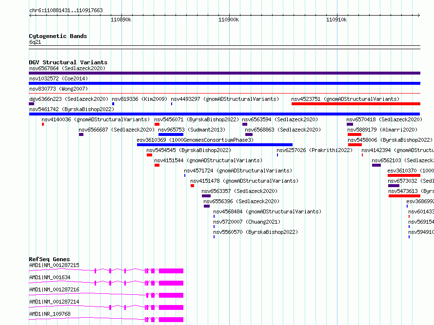
Task: Select nsv6570418 (Sedlazeck2020) label
Action: tap(384, 119)
